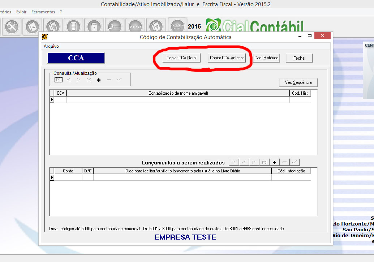Open the Ferramentas menu
This screenshot has width=374, height=262.
click(x=43, y=12)
